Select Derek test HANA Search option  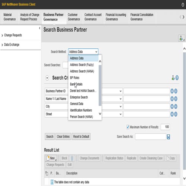click(83, 91)
